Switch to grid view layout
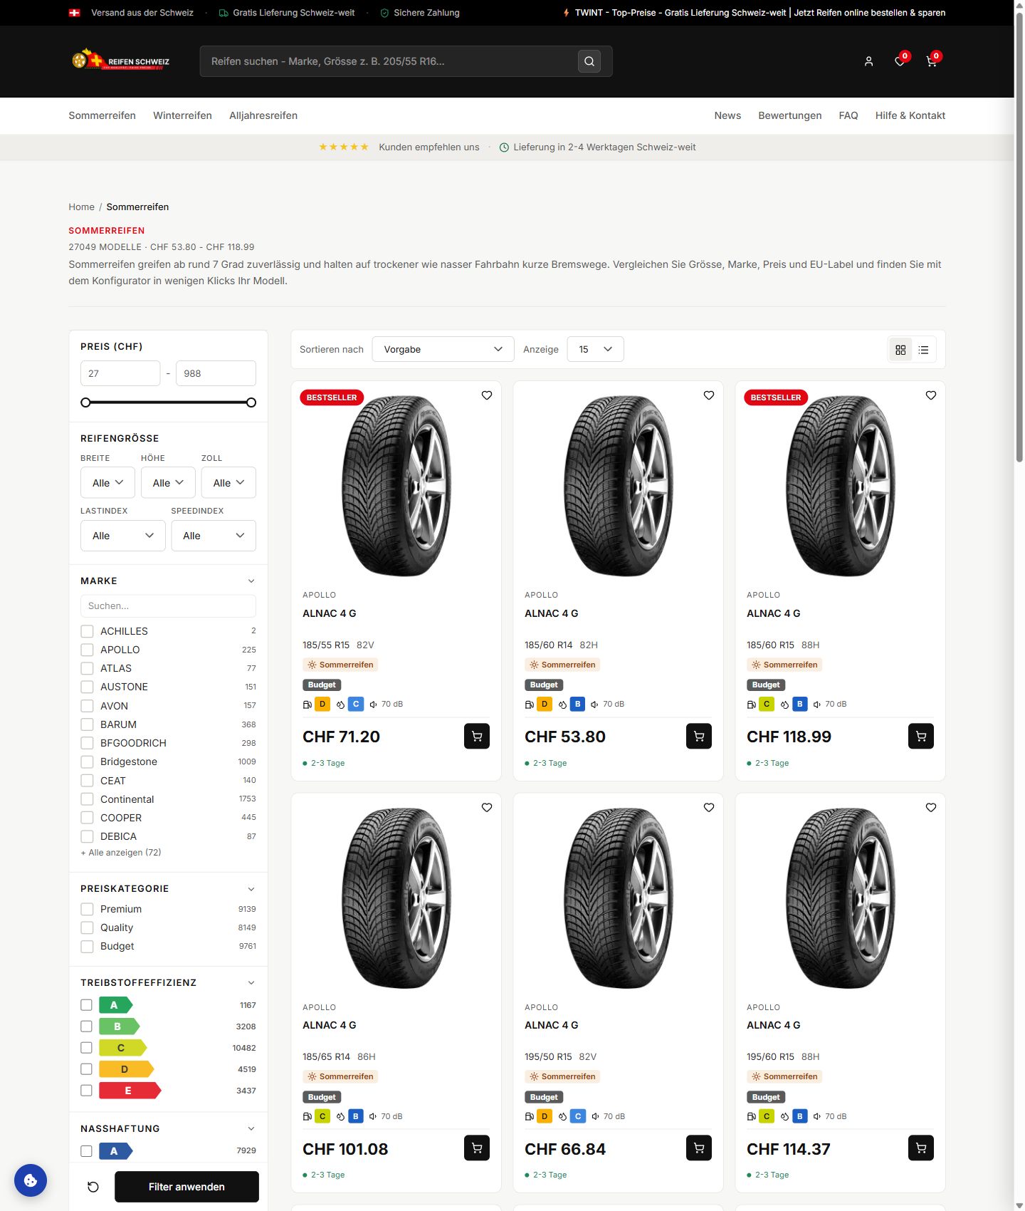This screenshot has height=1211, width=1025. [900, 350]
